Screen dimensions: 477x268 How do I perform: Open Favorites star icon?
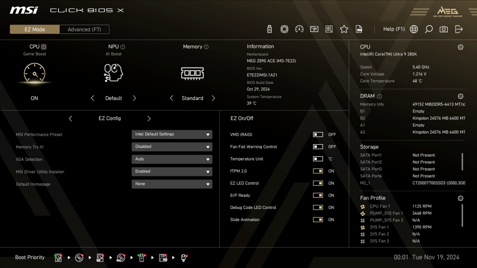click(344, 29)
